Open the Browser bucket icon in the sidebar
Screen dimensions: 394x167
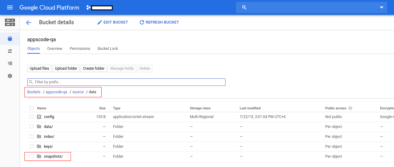pos(10,39)
